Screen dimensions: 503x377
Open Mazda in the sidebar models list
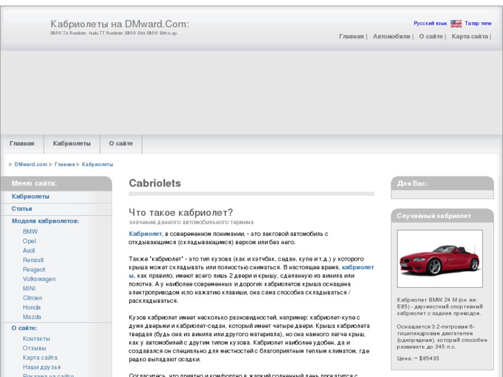pyautogui.click(x=32, y=317)
